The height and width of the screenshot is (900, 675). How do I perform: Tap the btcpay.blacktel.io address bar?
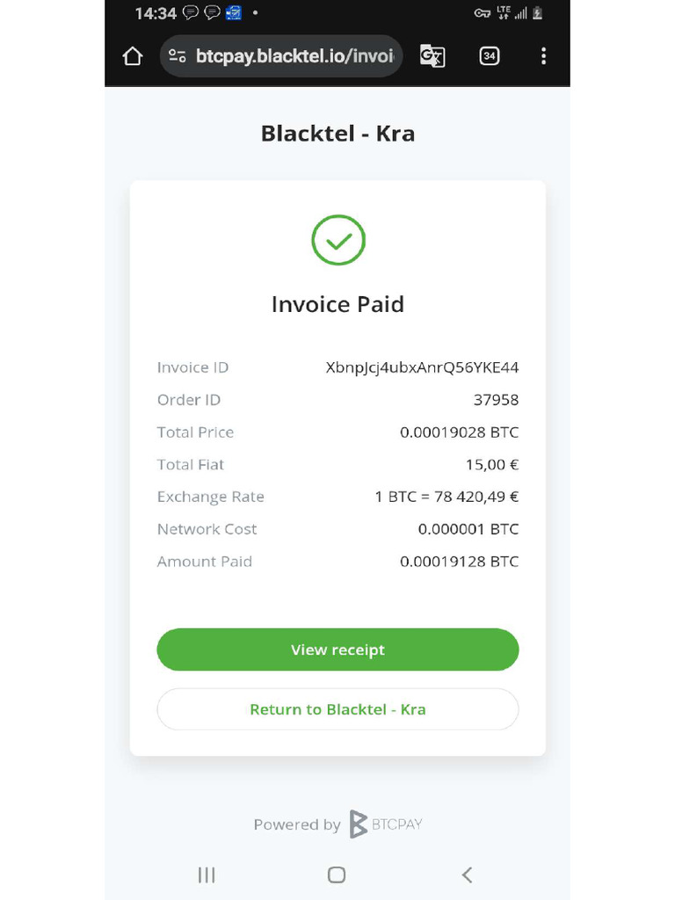294,57
